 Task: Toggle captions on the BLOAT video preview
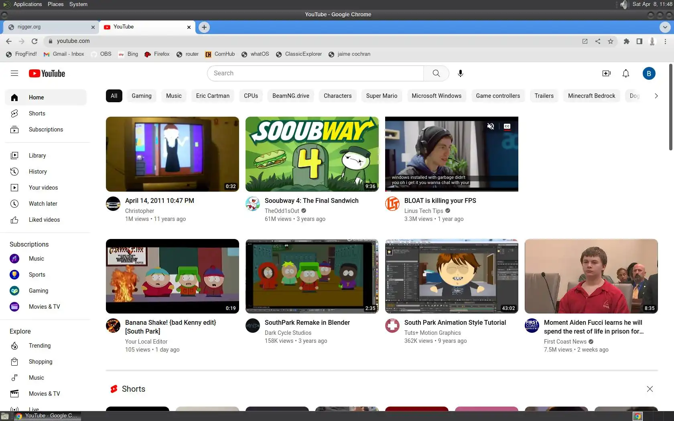(x=507, y=126)
